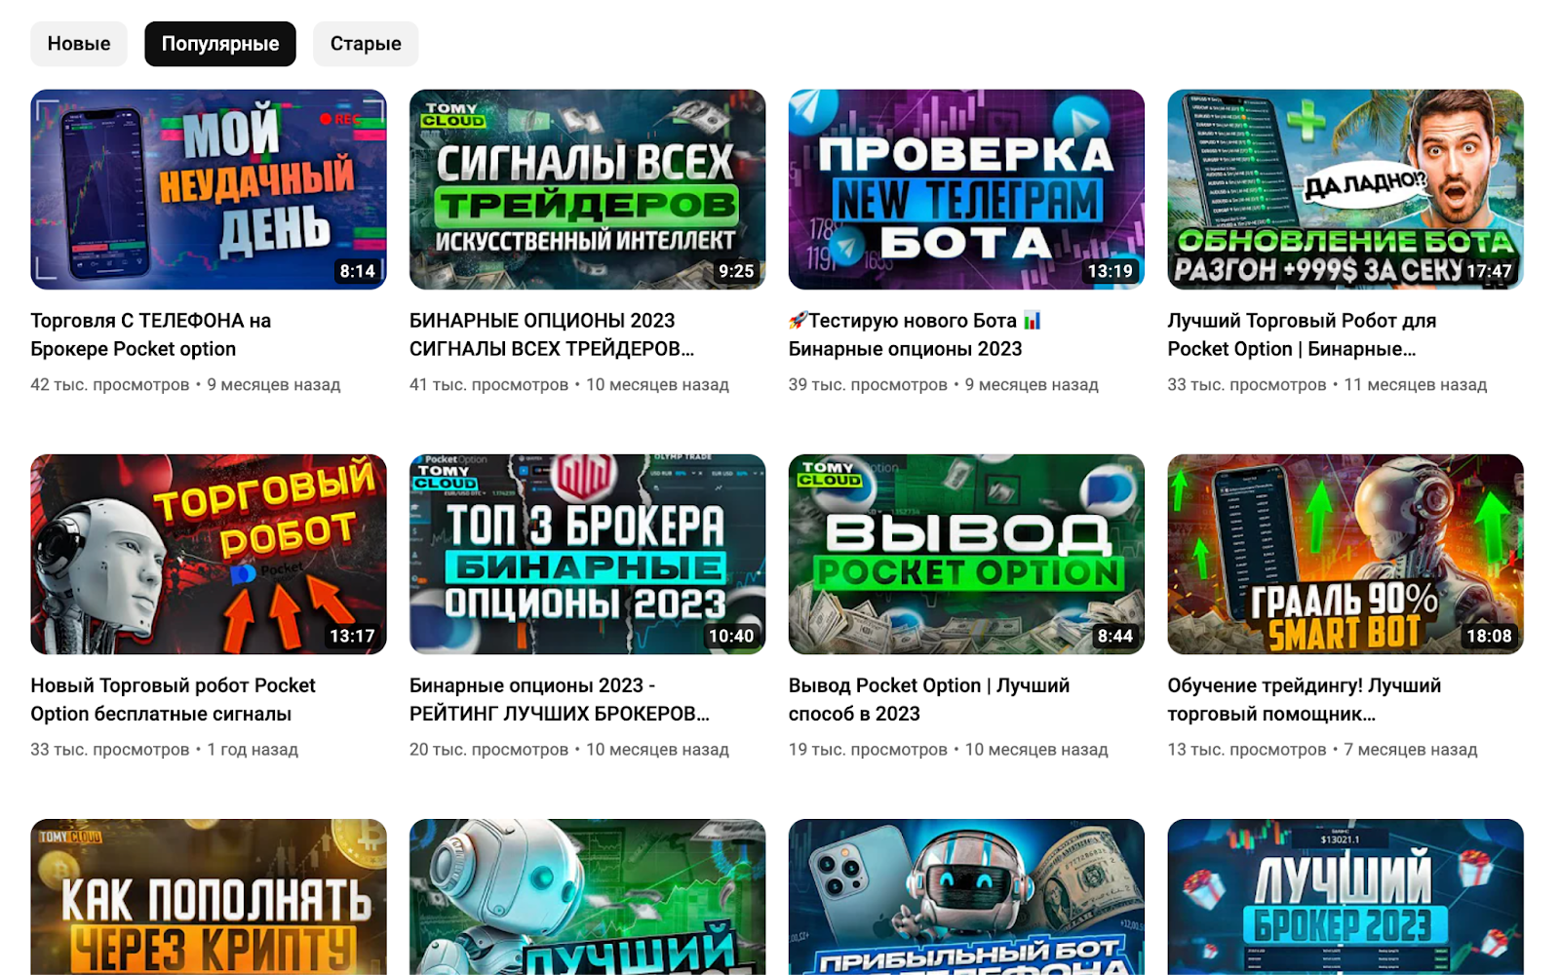Click title Торговля С ТЕЛЕФОНА на Брокере Pocket option
Viewport: 1560px width, 975px height.
151,334
